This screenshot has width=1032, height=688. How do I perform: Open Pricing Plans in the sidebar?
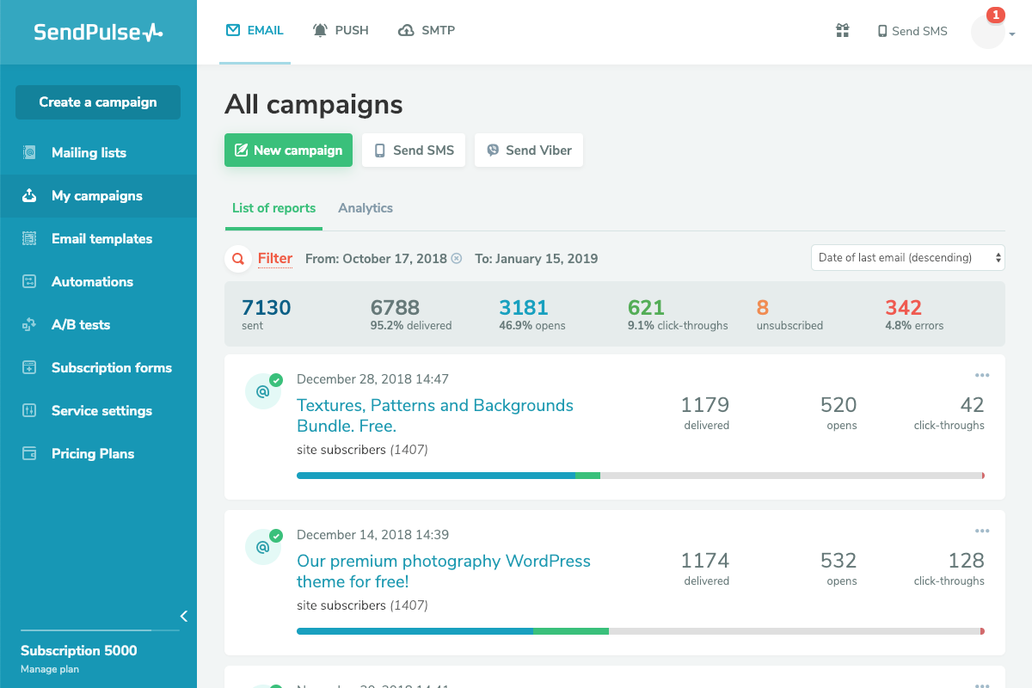(x=98, y=454)
